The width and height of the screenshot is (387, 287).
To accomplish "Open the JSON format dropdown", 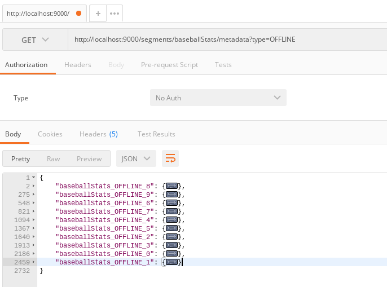I will pyautogui.click(x=136, y=158).
